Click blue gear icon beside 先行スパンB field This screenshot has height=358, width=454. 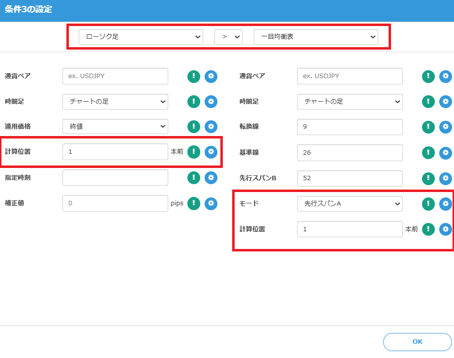pos(445,178)
